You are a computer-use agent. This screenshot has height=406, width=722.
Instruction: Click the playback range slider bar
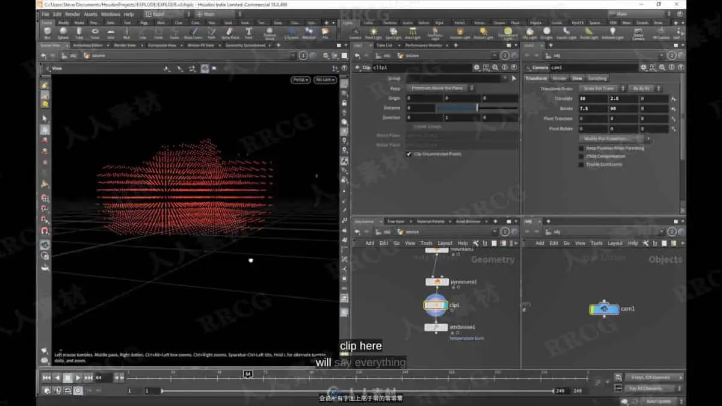[x=358, y=391]
